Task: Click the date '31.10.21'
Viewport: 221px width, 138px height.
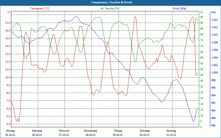Action: click(171, 135)
